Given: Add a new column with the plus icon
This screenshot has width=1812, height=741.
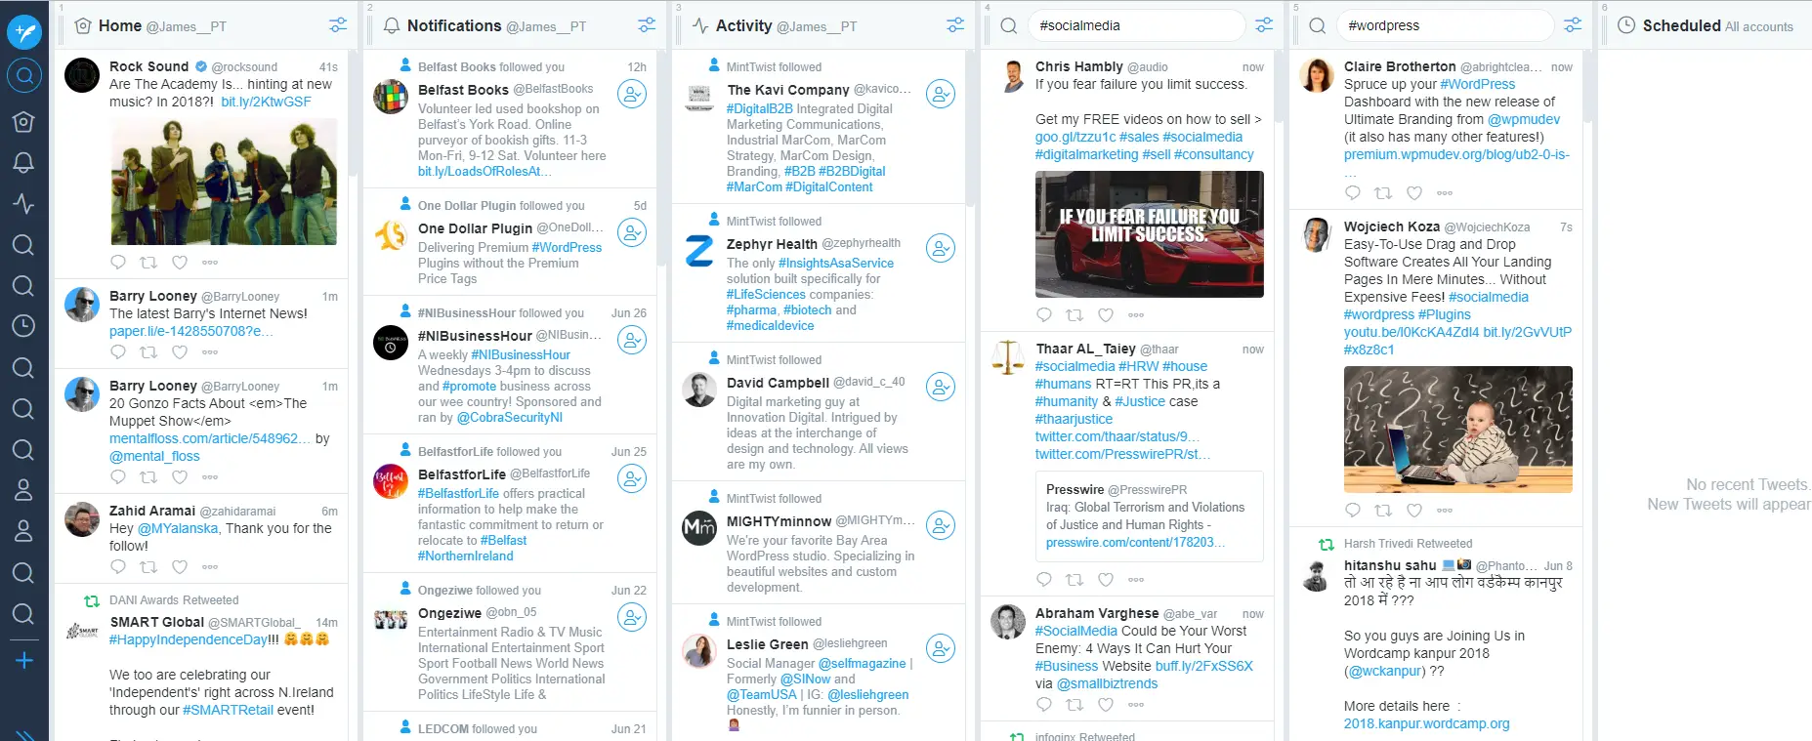Looking at the screenshot, I should (24, 661).
